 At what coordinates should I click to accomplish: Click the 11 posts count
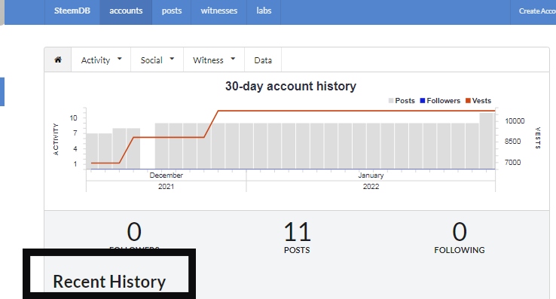297,232
